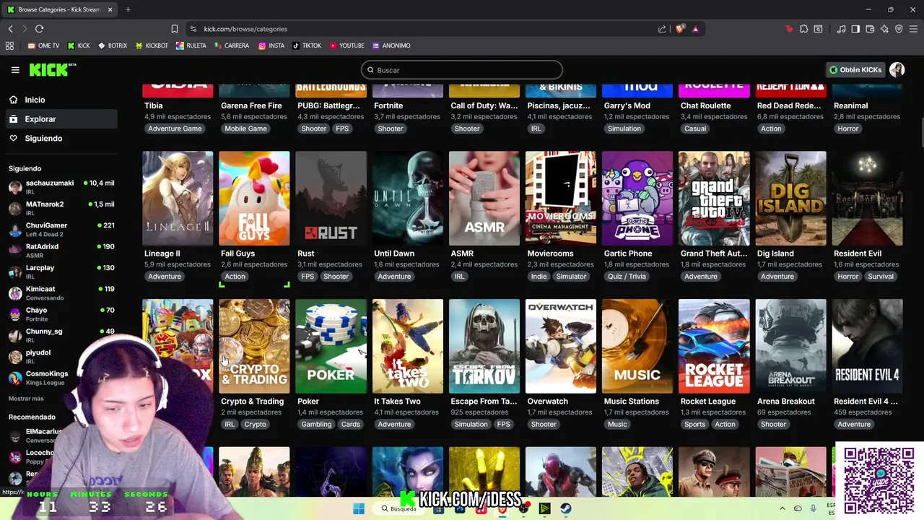The image size is (924, 520).
Task: Click the Mobile Game tag under Garena Free Fire
Action: [245, 129]
